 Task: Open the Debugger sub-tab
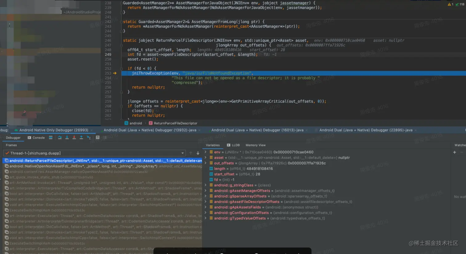coord(13,138)
